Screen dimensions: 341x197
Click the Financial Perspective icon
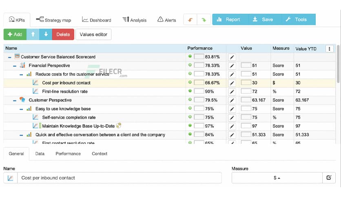click(x=22, y=65)
